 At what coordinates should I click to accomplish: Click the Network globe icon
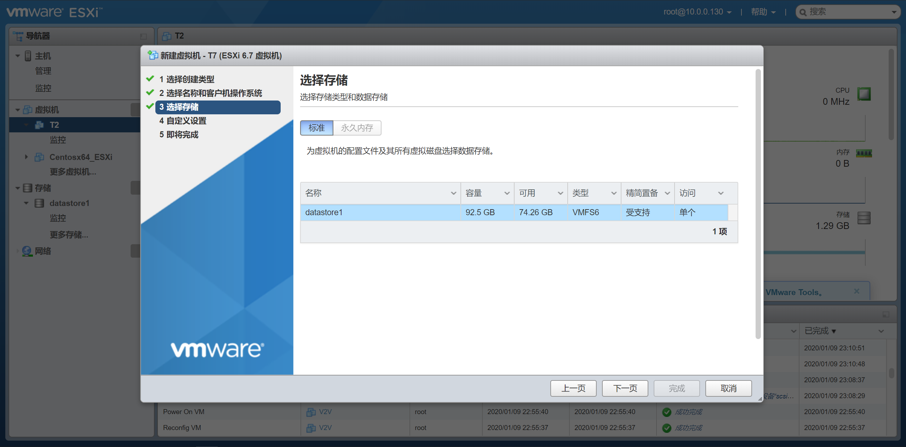click(27, 251)
